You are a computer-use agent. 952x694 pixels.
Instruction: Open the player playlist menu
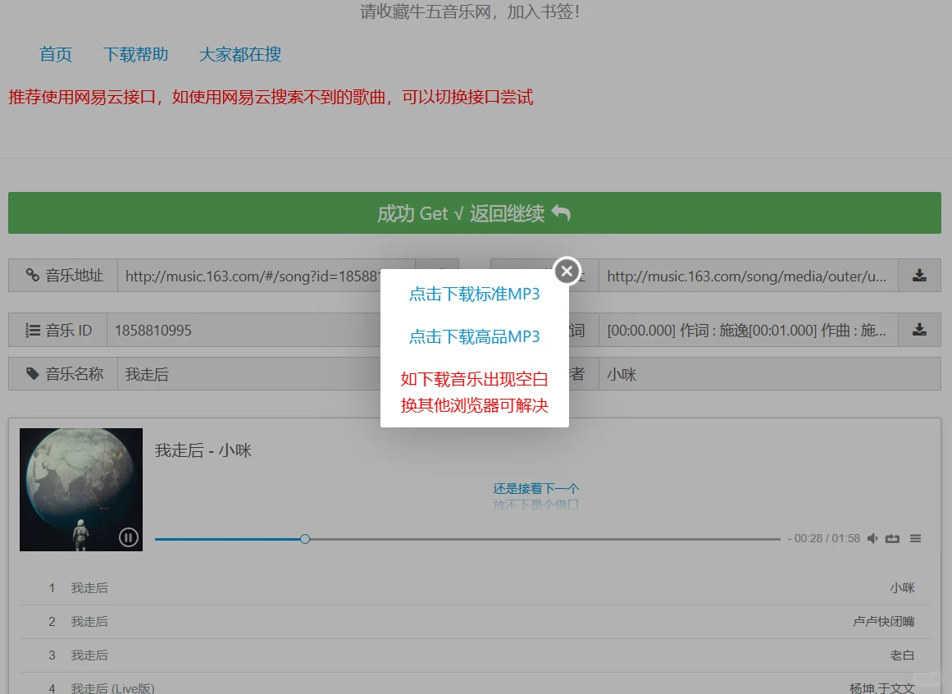[915, 538]
